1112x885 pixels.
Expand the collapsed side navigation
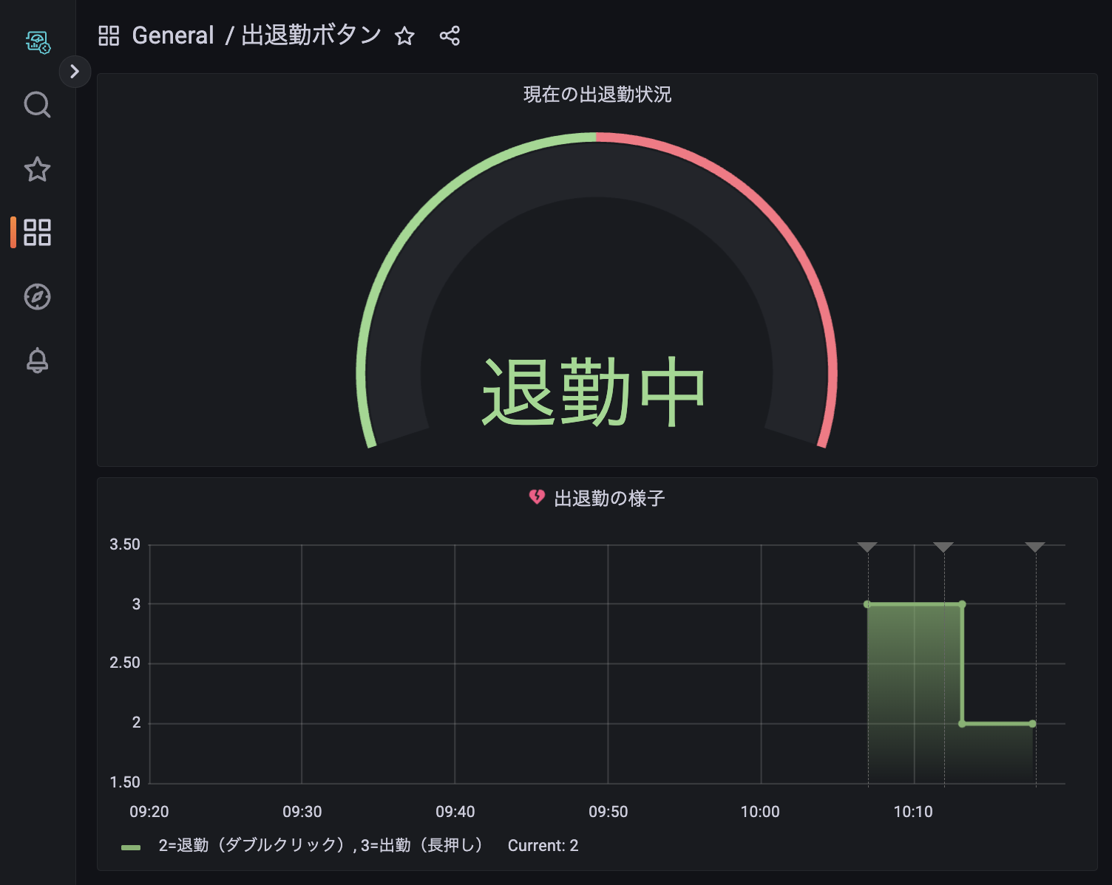click(75, 72)
